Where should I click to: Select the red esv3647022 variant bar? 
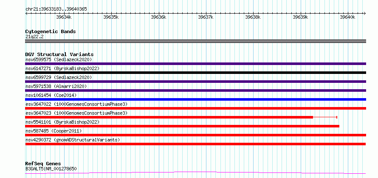(195, 108)
